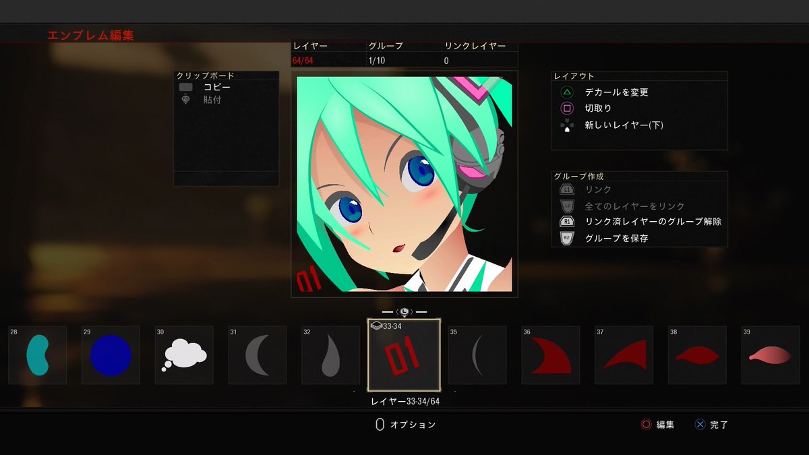Select linked layer 33-34 red 01 thumbnail
Image resolution: width=809 pixels, height=455 pixels.
tap(404, 355)
